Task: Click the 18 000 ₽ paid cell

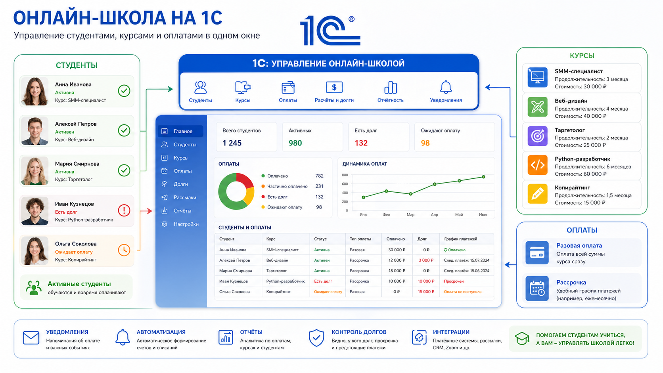Action: [397, 271]
